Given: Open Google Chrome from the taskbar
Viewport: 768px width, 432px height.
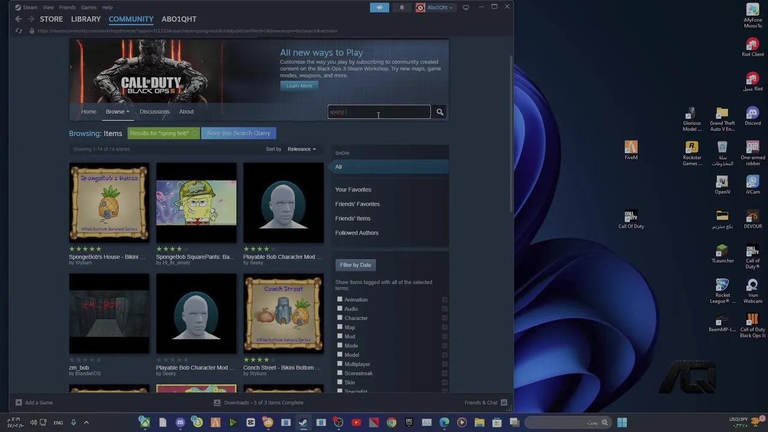Looking at the screenshot, I should 391,422.
